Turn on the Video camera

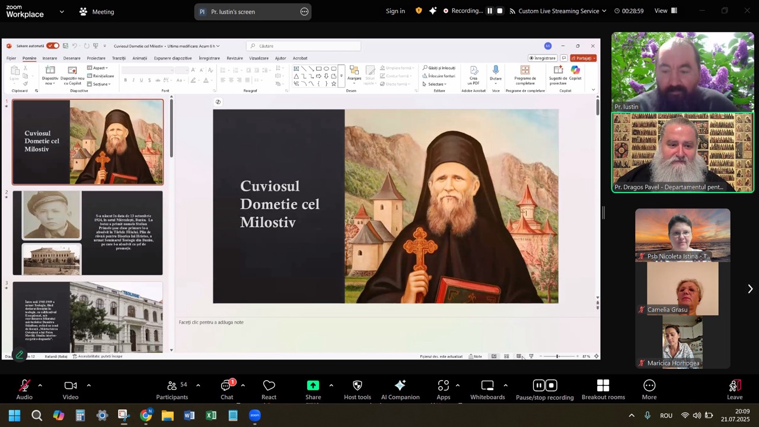coord(71,389)
